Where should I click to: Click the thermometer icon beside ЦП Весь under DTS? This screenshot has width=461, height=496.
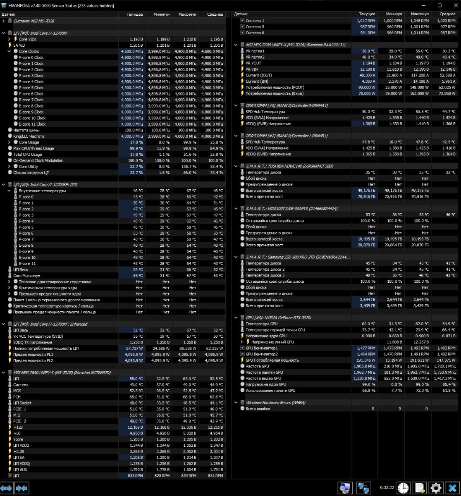click(10, 269)
